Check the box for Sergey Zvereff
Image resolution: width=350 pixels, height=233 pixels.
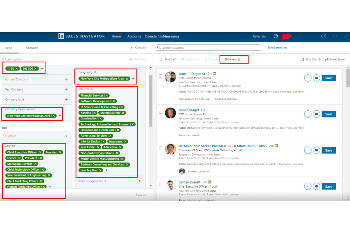click(x=160, y=184)
